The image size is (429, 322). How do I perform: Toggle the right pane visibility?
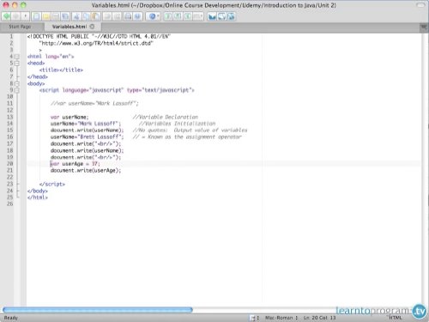click(x=231, y=16)
